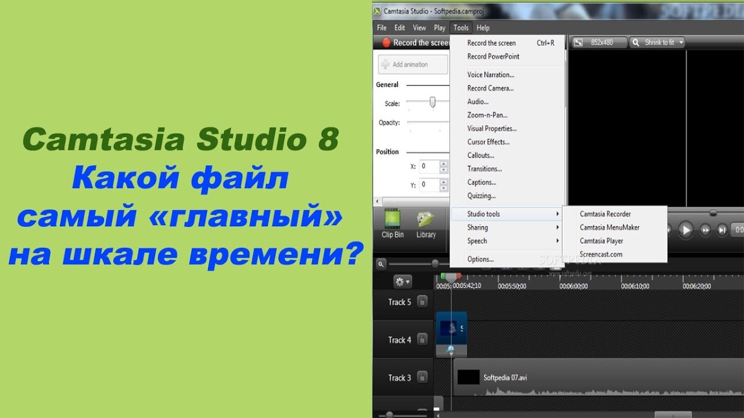This screenshot has width=744, height=418.
Task: Choose Audio from the Tools menu
Action: [507, 102]
